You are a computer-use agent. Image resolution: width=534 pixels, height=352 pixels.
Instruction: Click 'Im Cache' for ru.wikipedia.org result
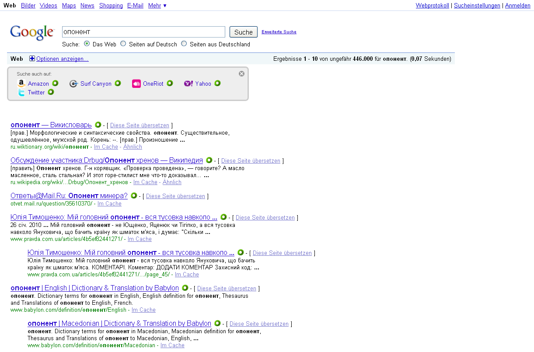tap(145, 182)
